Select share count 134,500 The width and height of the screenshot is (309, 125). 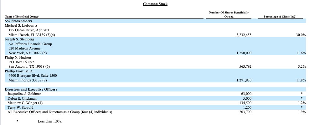coord(245,103)
